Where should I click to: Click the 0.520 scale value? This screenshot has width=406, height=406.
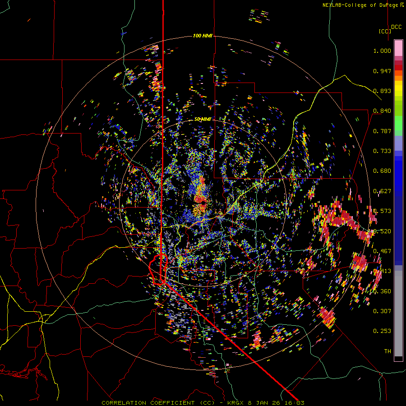pyautogui.click(x=382, y=231)
